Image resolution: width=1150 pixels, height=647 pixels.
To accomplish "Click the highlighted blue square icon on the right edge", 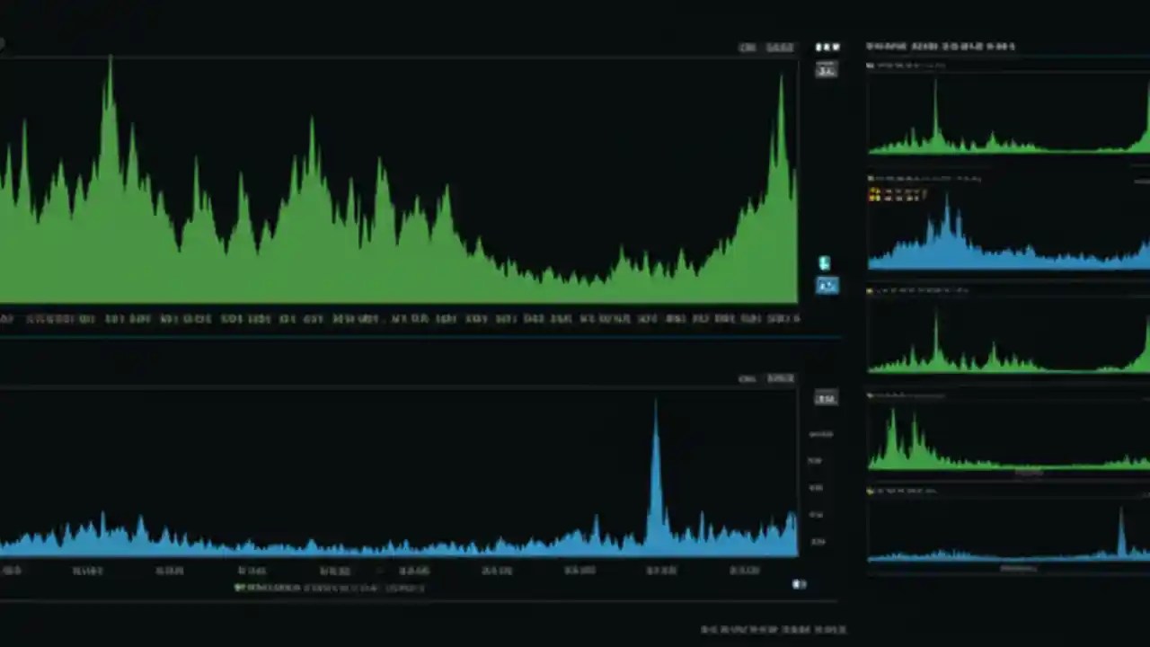I will (x=827, y=286).
